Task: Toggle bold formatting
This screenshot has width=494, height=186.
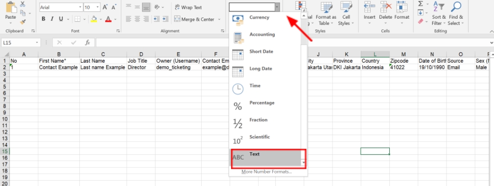Action: click(x=44, y=19)
